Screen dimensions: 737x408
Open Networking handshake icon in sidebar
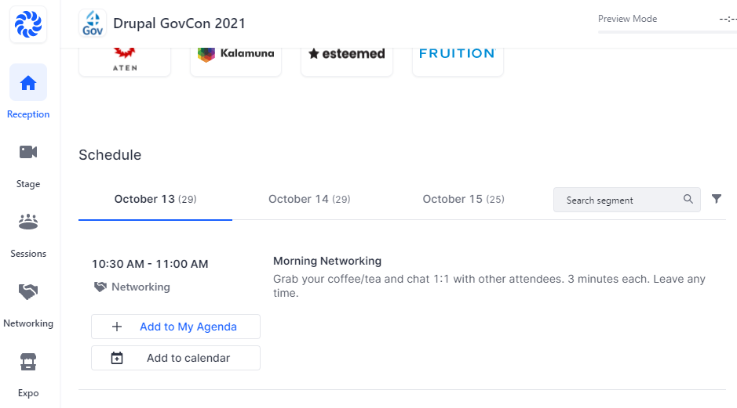click(28, 292)
